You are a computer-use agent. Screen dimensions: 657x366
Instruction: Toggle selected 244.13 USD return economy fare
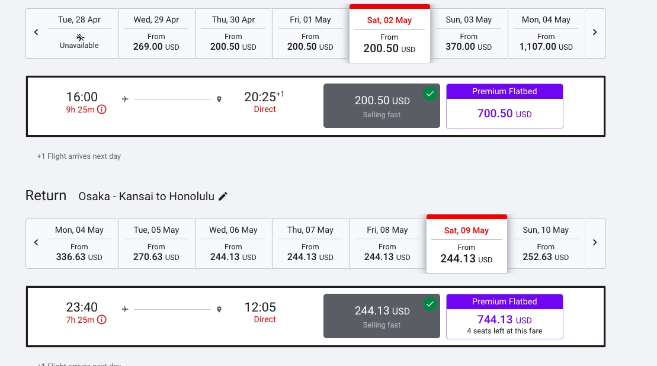[382, 316]
